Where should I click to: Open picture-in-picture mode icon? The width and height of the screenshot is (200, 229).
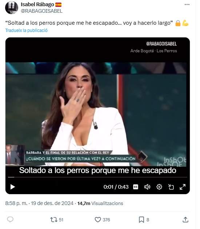pyautogui.click(x=171, y=187)
